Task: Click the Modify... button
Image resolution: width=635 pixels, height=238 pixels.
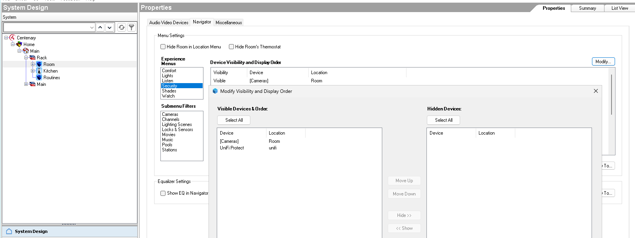Action: click(x=603, y=62)
